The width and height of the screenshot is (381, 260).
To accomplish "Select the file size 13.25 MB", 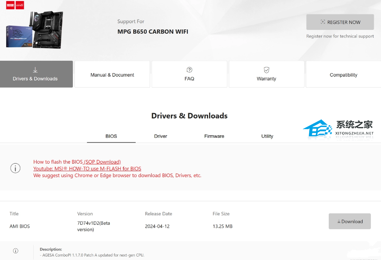I will tap(223, 226).
